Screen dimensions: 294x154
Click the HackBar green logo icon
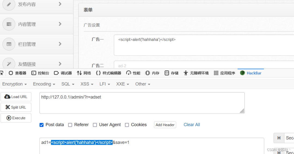coord(243,73)
